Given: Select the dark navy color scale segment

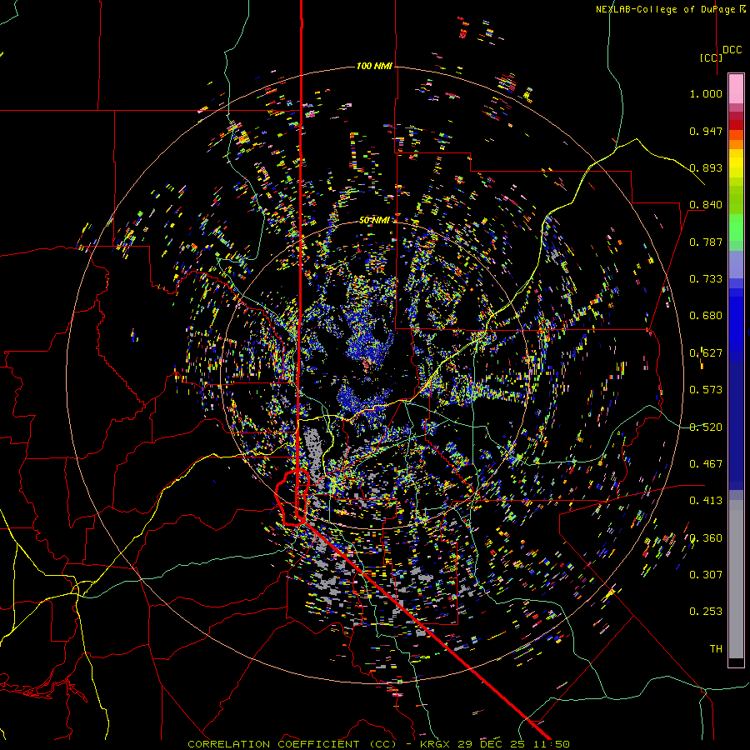Looking at the screenshot, I should click(x=736, y=426).
